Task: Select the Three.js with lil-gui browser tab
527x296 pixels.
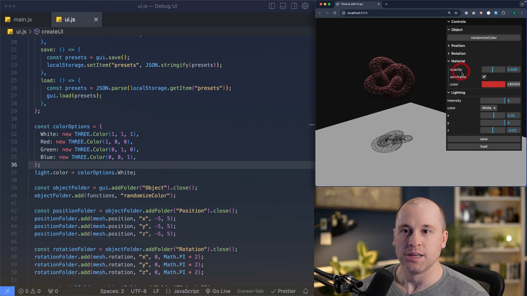Action: coord(358,4)
